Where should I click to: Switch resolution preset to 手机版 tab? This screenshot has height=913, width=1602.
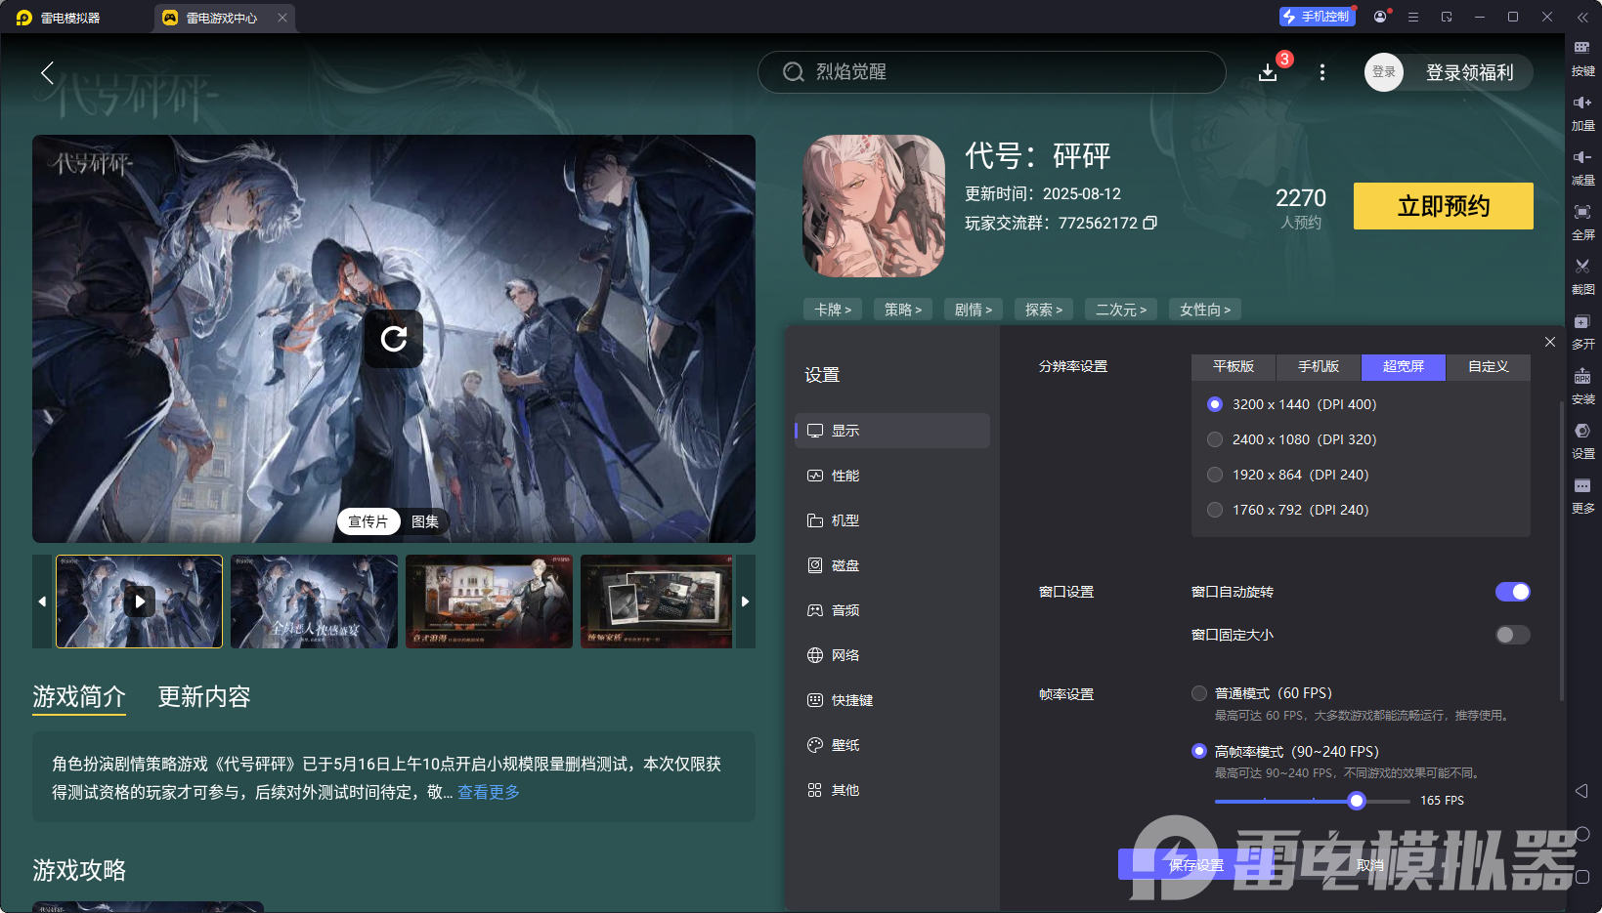(1318, 367)
